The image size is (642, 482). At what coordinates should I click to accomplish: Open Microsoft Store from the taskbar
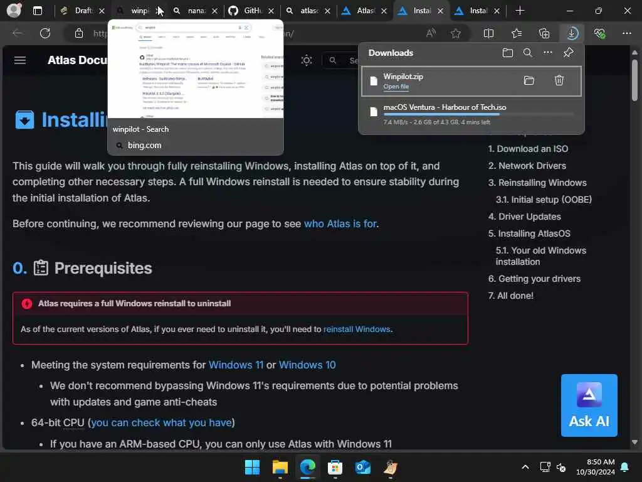(x=335, y=467)
